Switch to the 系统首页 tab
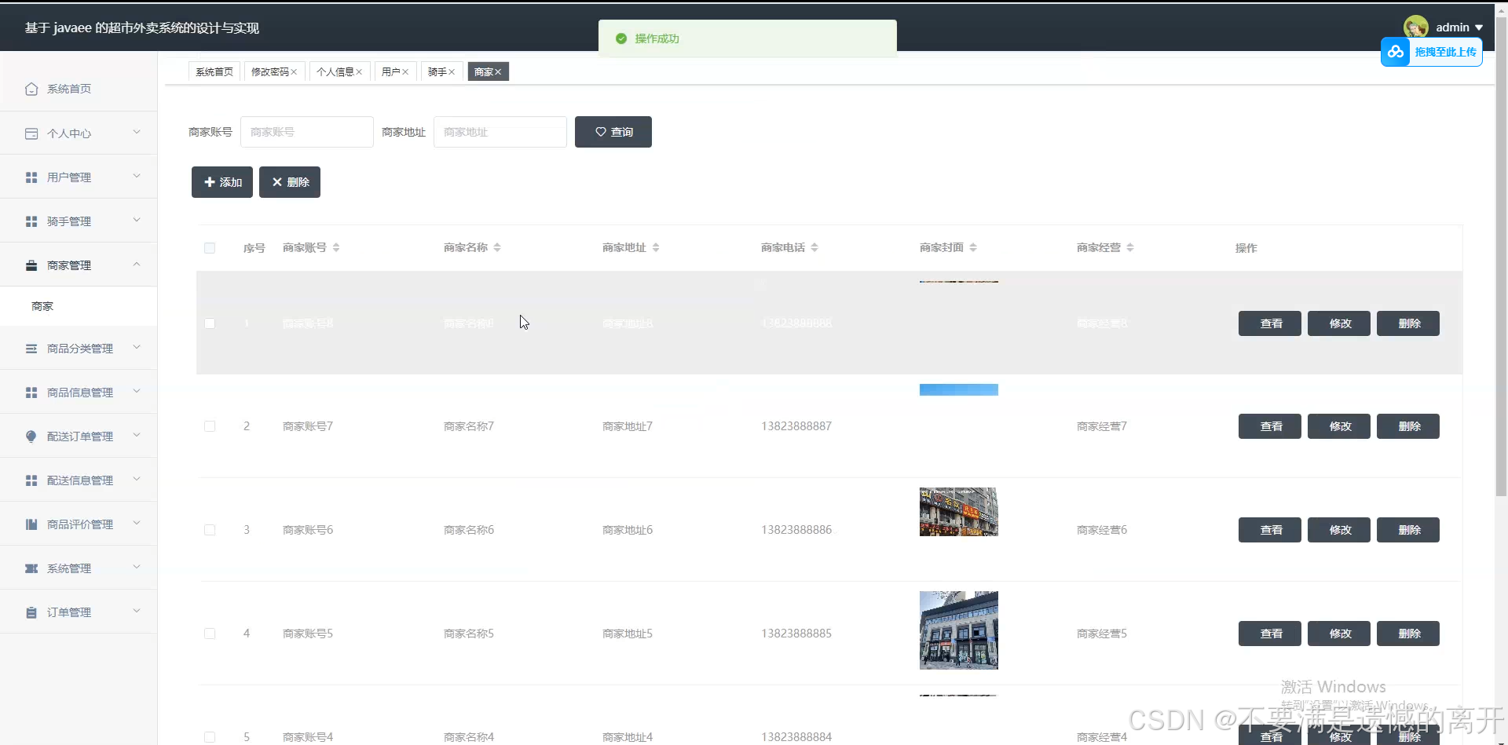1508x745 pixels. (214, 72)
